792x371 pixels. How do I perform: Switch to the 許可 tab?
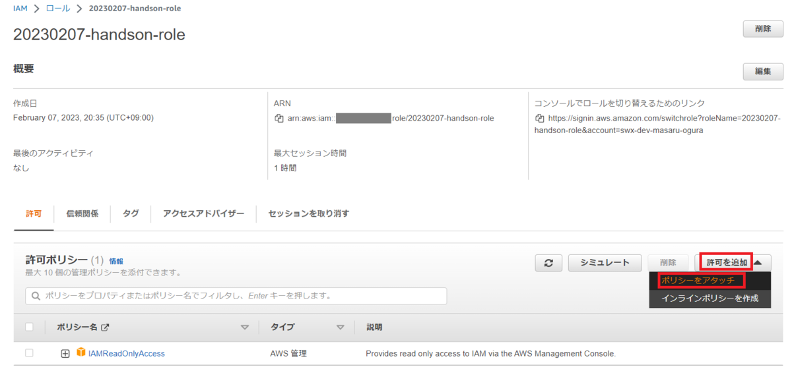33,214
